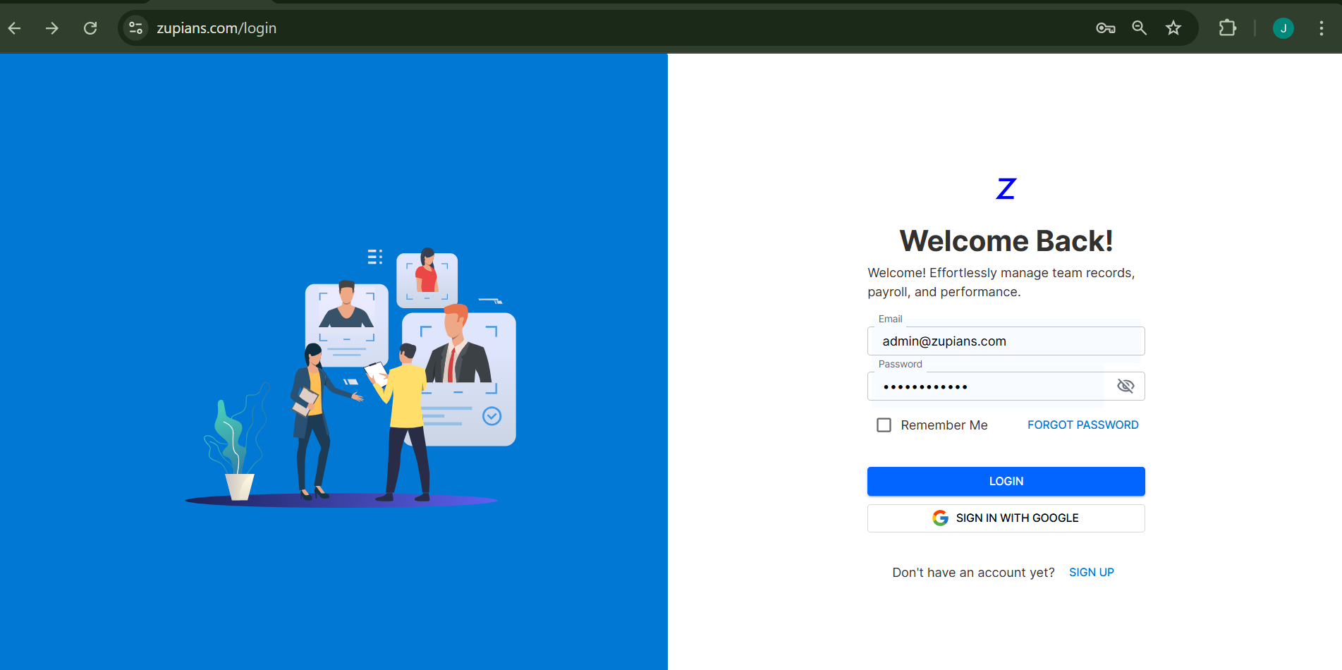The image size is (1342, 670).
Task: Click the zoom lens icon in the toolbar
Action: pos(1139,28)
